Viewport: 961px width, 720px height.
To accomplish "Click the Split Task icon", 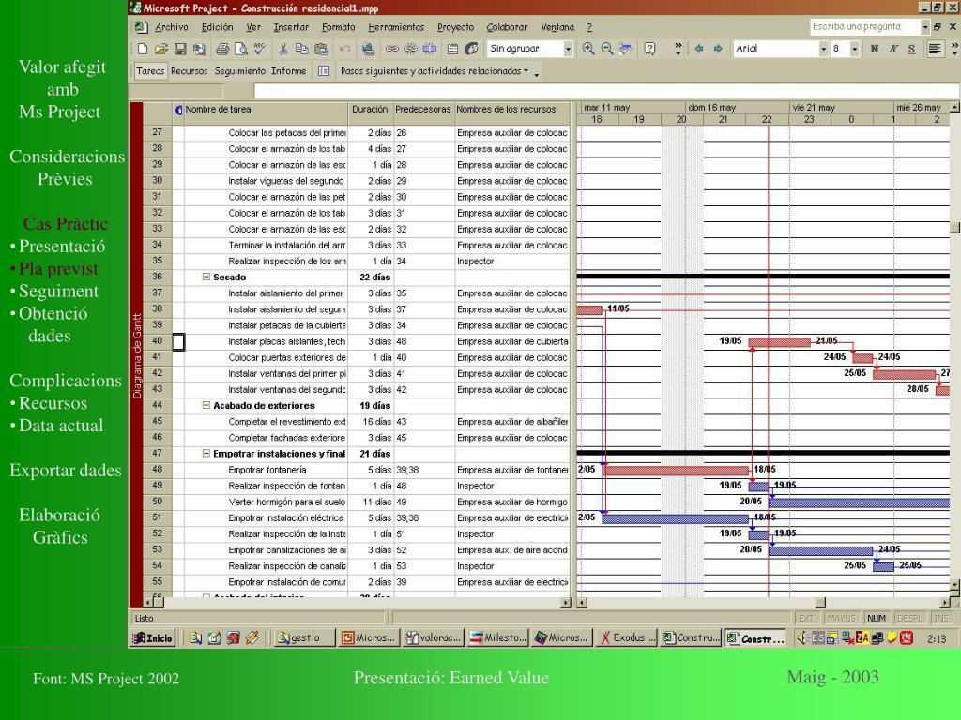I will pyautogui.click(x=430, y=49).
